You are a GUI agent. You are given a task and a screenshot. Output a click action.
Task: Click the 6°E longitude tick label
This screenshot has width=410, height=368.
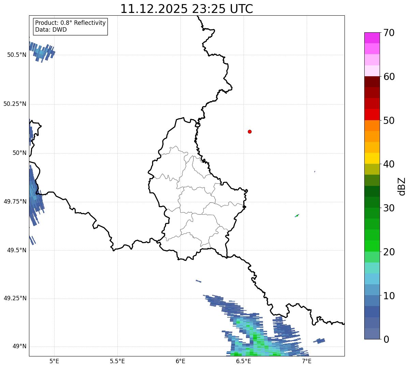180,361
